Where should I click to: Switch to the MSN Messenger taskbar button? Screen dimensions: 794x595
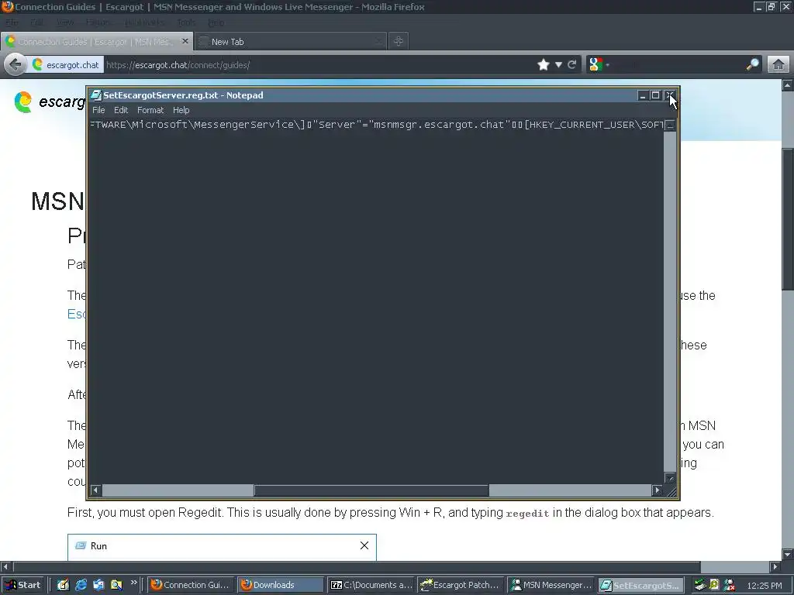[x=551, y=585]
